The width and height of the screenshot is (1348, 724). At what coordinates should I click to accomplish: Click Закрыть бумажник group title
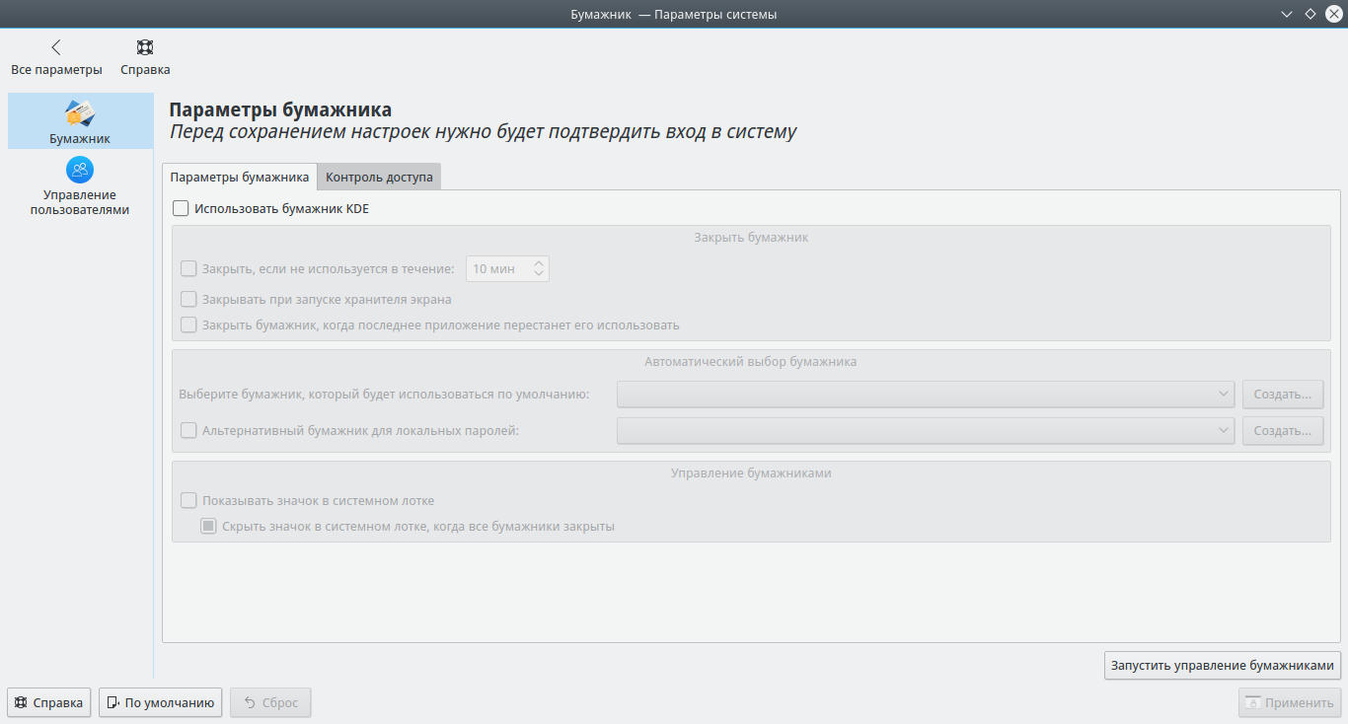[751, 238]
